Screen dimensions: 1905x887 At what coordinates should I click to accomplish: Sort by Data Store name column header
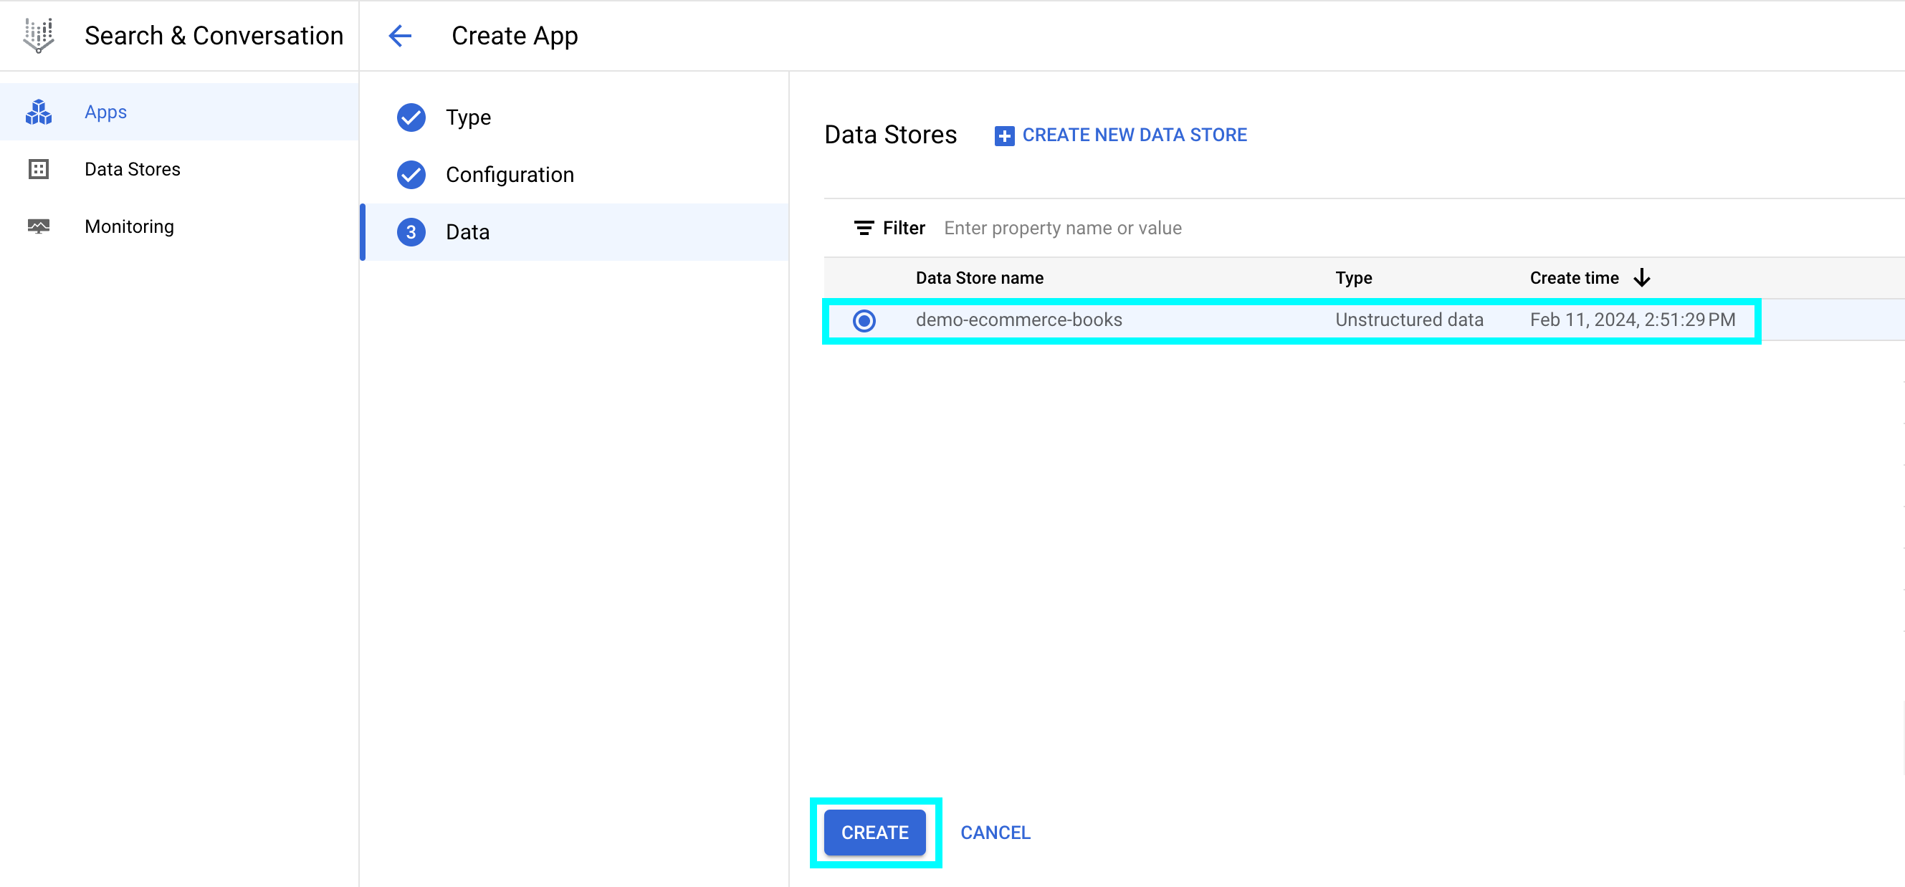click(x=979, y=278)
